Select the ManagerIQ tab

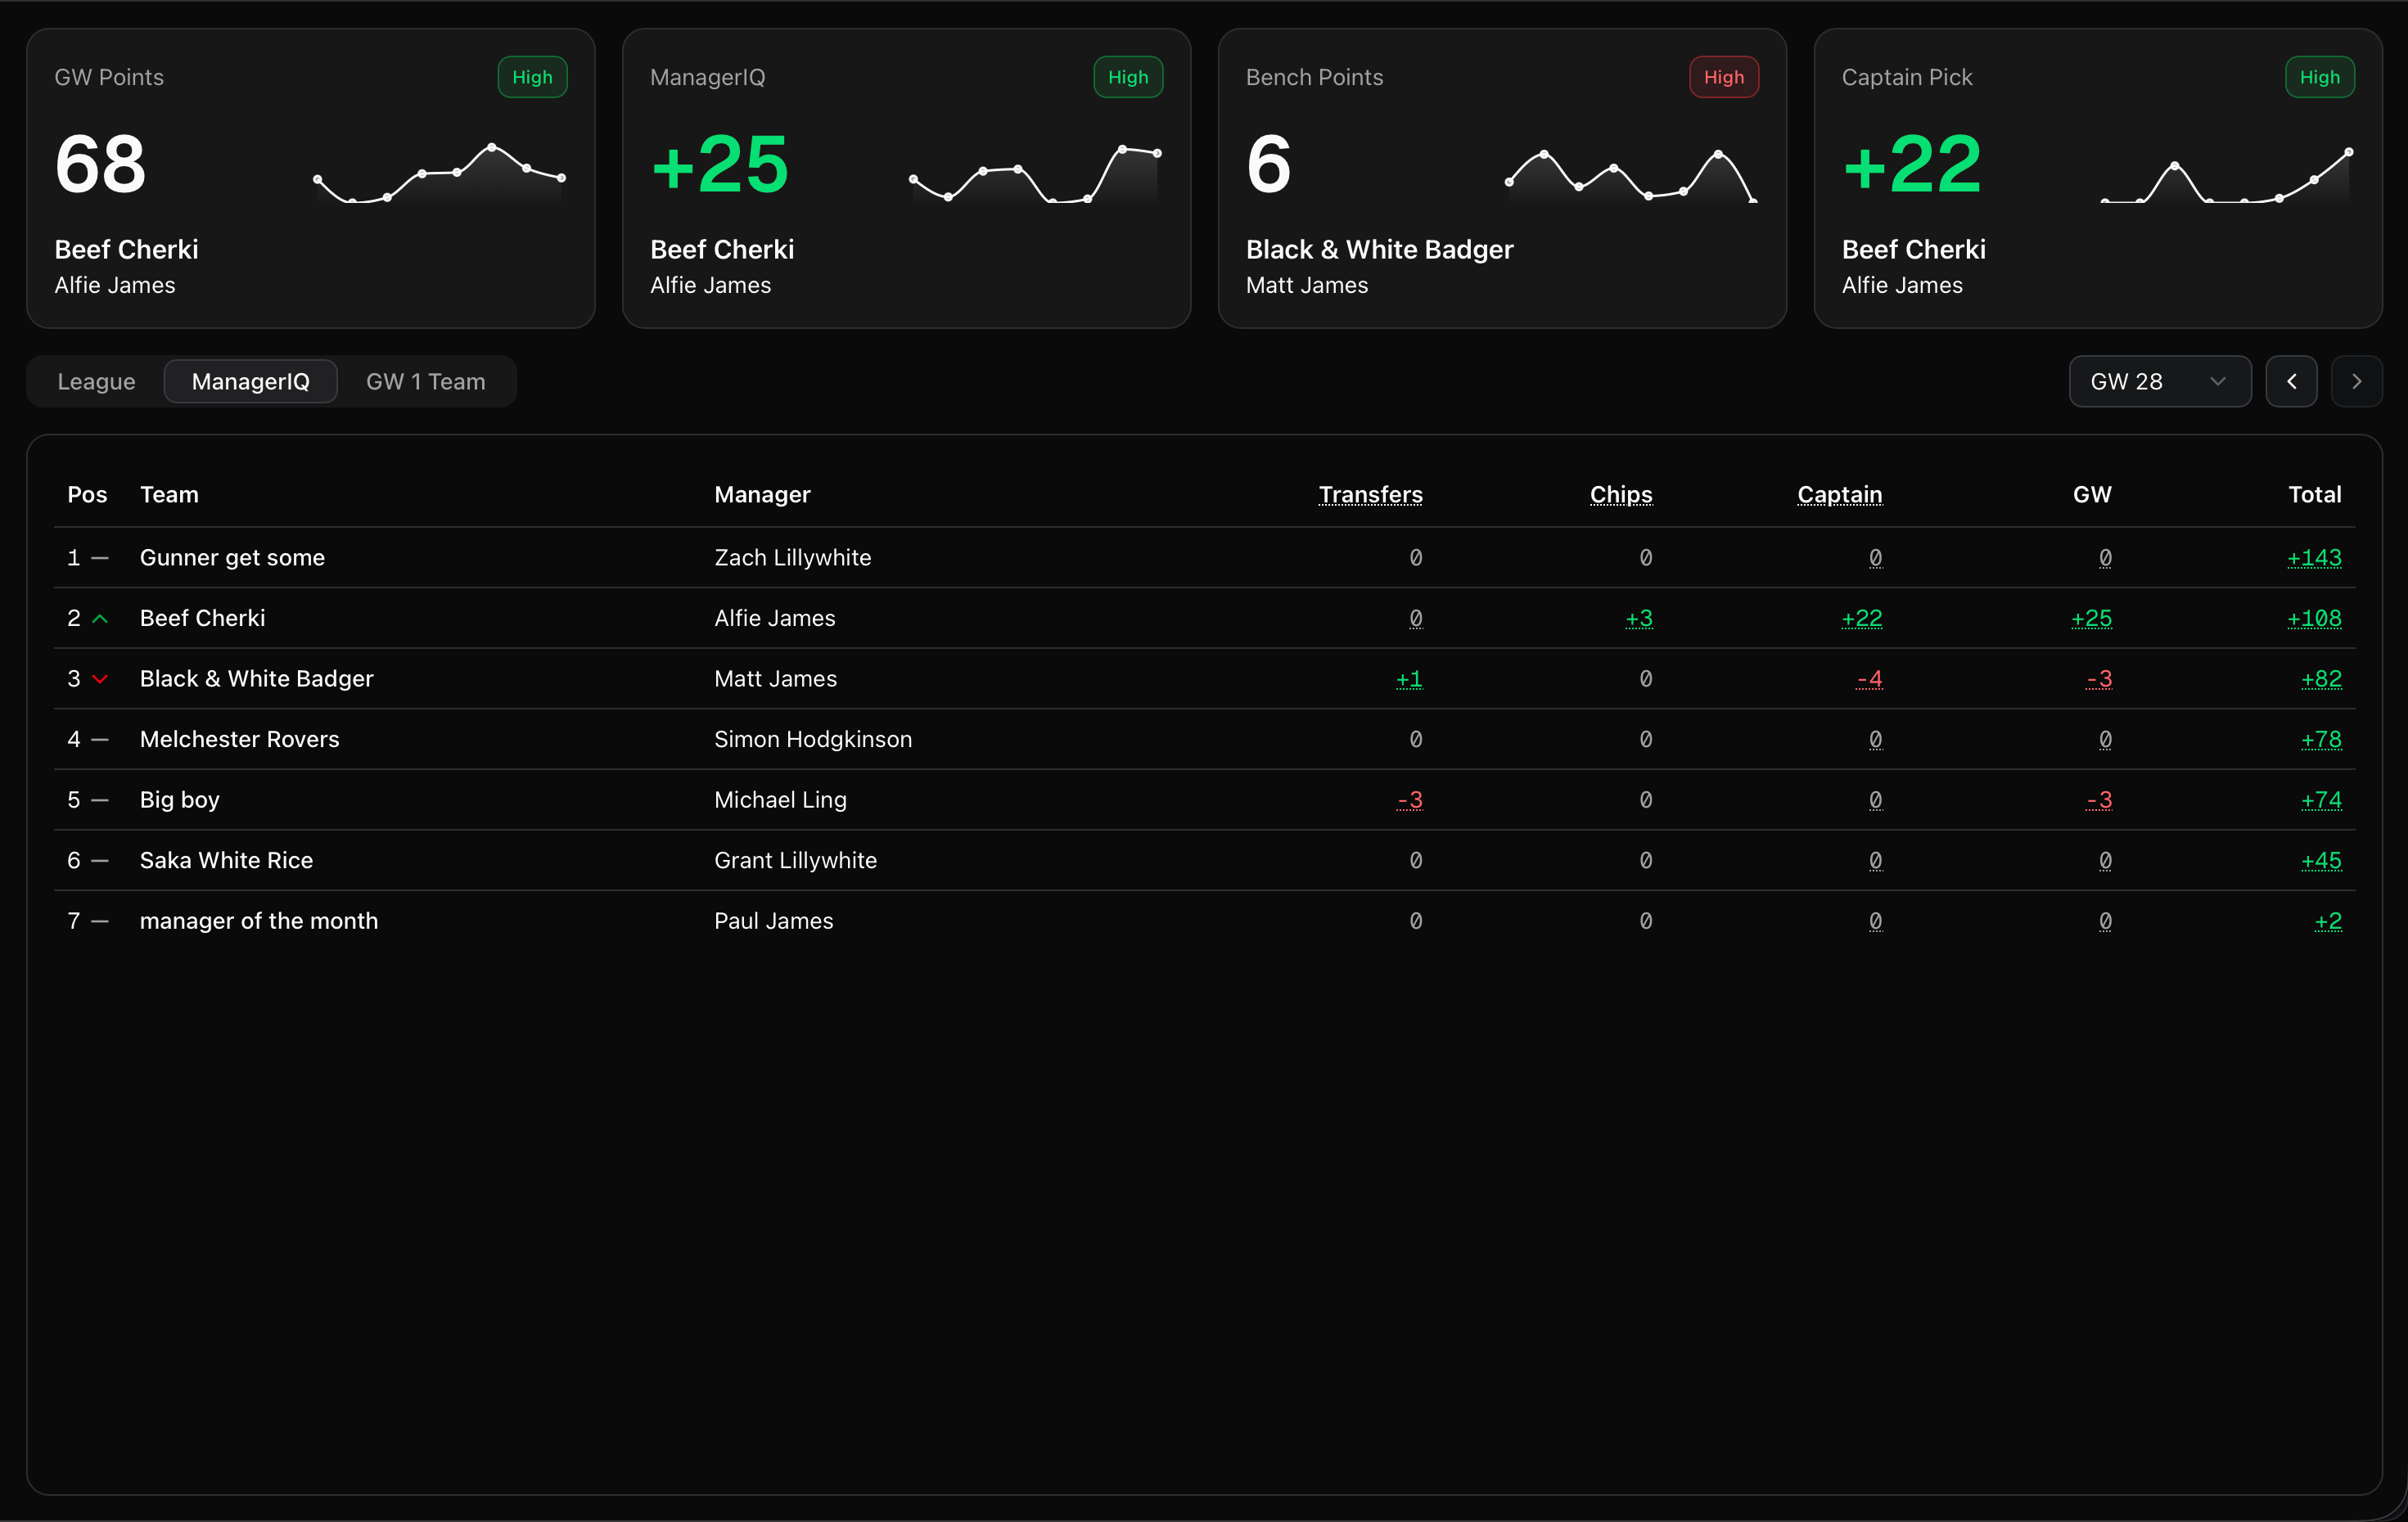click(x=251, y=381)
